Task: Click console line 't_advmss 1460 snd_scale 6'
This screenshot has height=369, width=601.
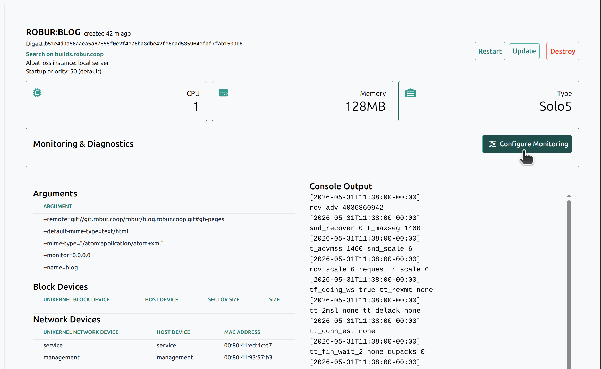Action: point(361,249)
